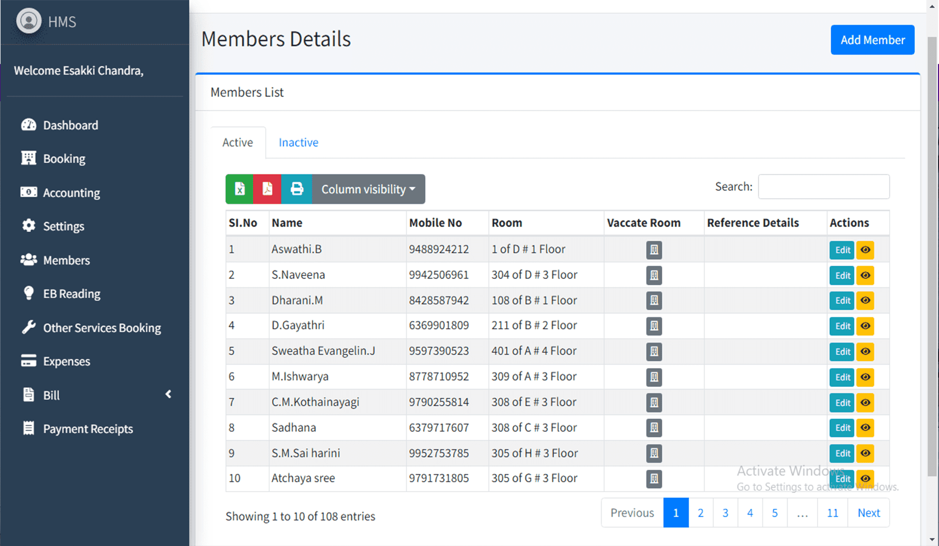Edit member S.M.Sai harini
The height and width of the screenshot is (546, 939).
842,453
